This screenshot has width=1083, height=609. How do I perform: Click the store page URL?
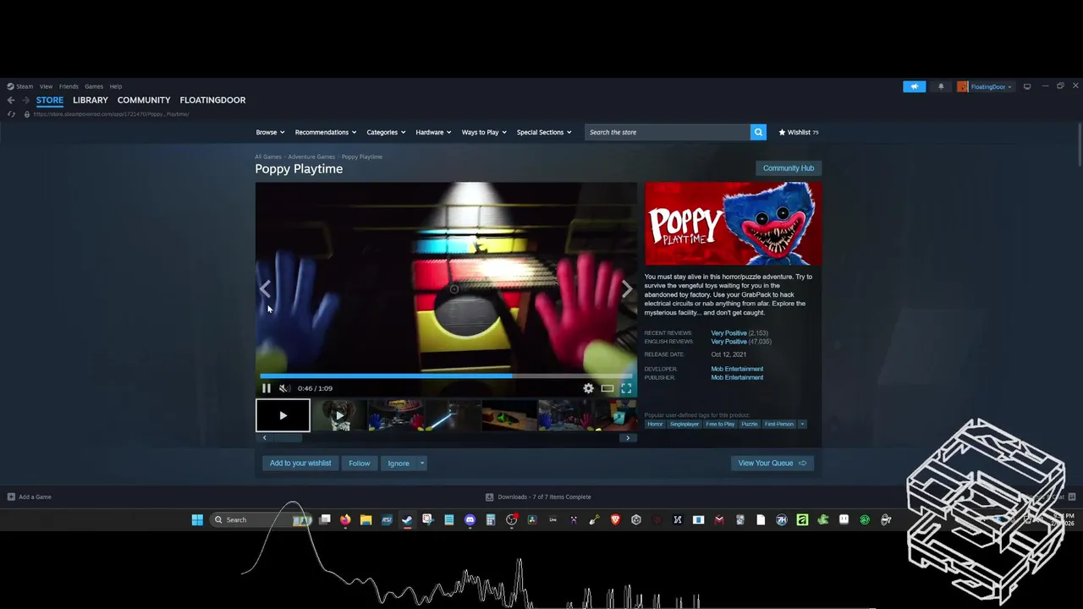(111, 114)
